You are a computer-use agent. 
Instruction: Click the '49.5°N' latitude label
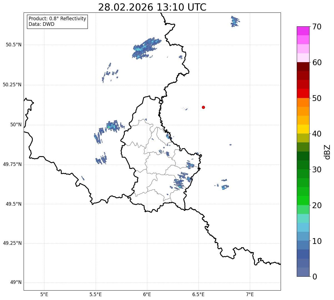13,204
